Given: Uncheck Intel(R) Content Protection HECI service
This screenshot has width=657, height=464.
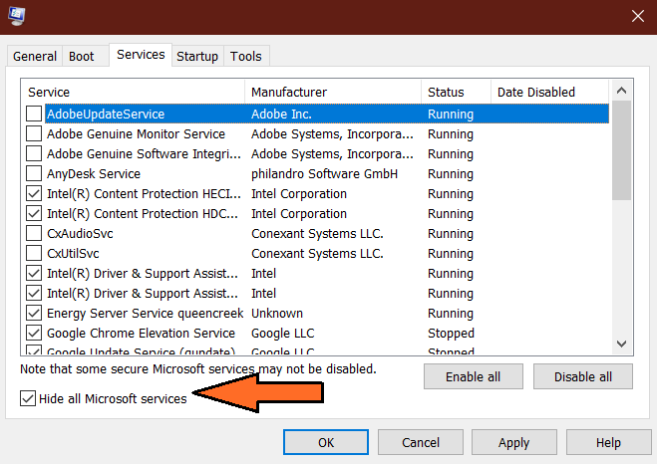Looking at the screenshot, I should pos(34,193).
